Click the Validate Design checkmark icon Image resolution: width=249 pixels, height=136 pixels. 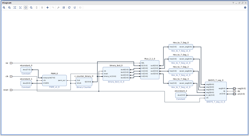64,8
